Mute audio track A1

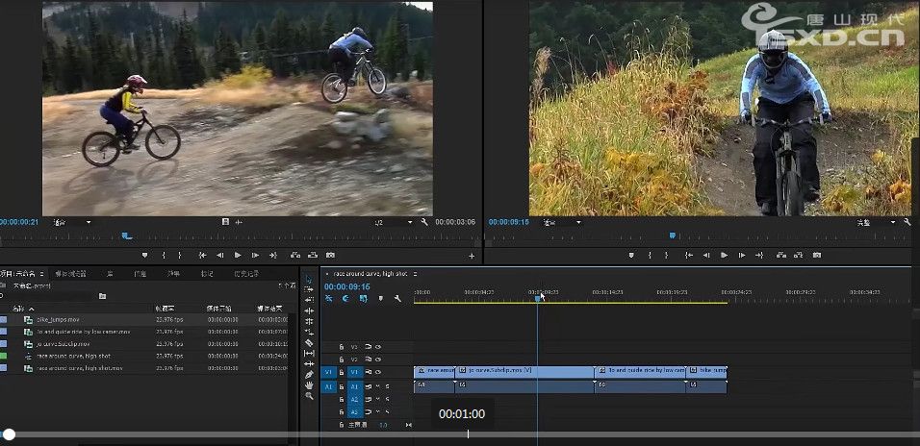click(x=378, y=386)
